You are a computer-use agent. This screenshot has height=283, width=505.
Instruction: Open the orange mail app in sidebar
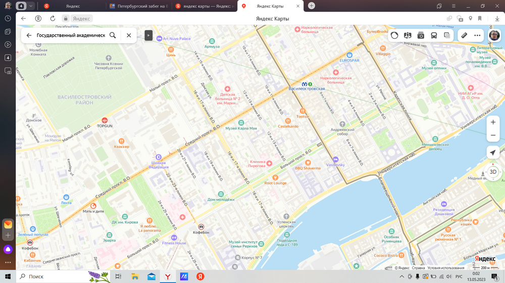8,224
